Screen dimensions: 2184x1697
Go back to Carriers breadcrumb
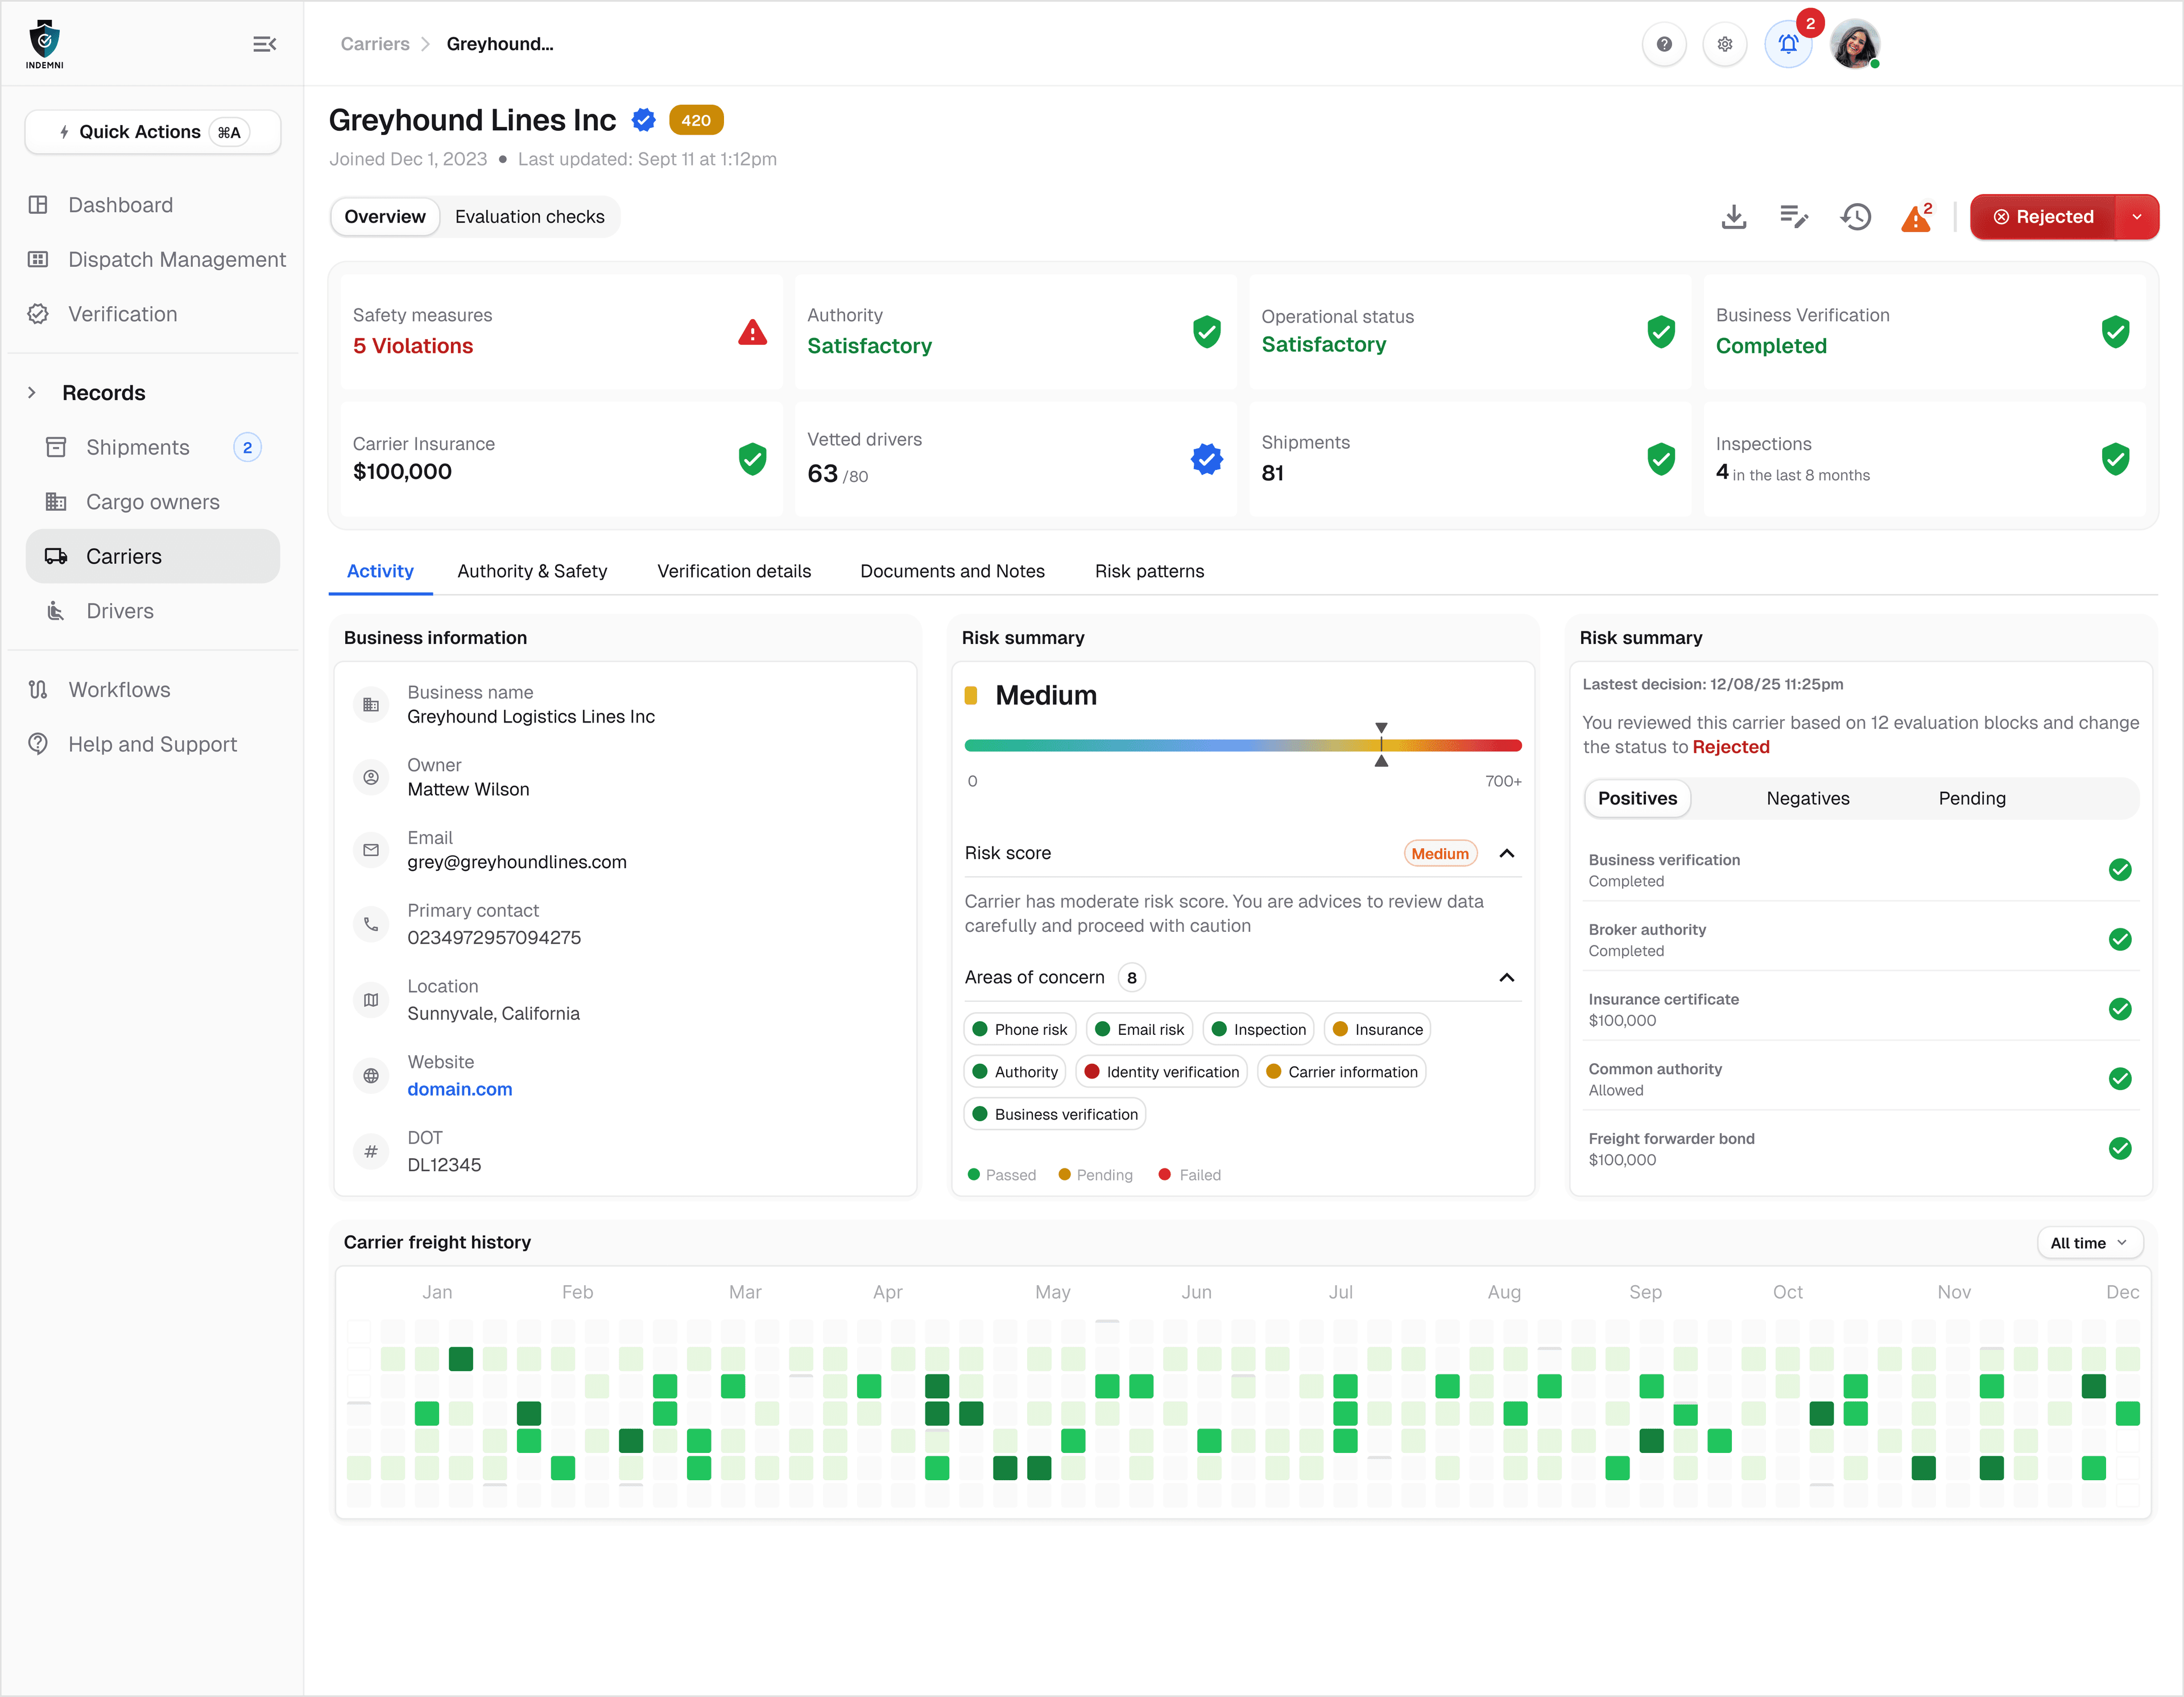(x=375, y=44)
